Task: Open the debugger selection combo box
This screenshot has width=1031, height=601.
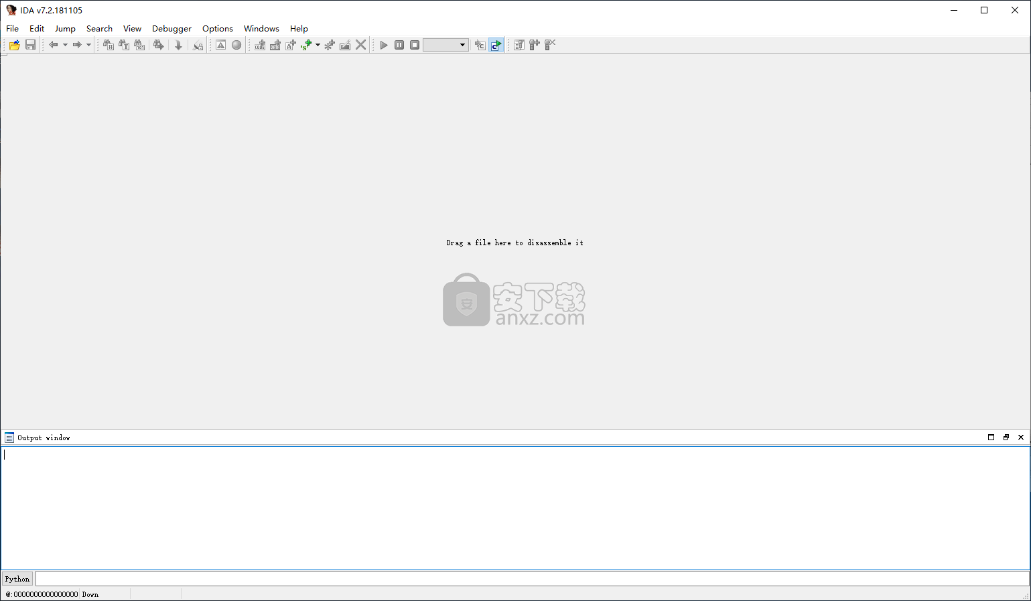Action: tap(445, 45)
